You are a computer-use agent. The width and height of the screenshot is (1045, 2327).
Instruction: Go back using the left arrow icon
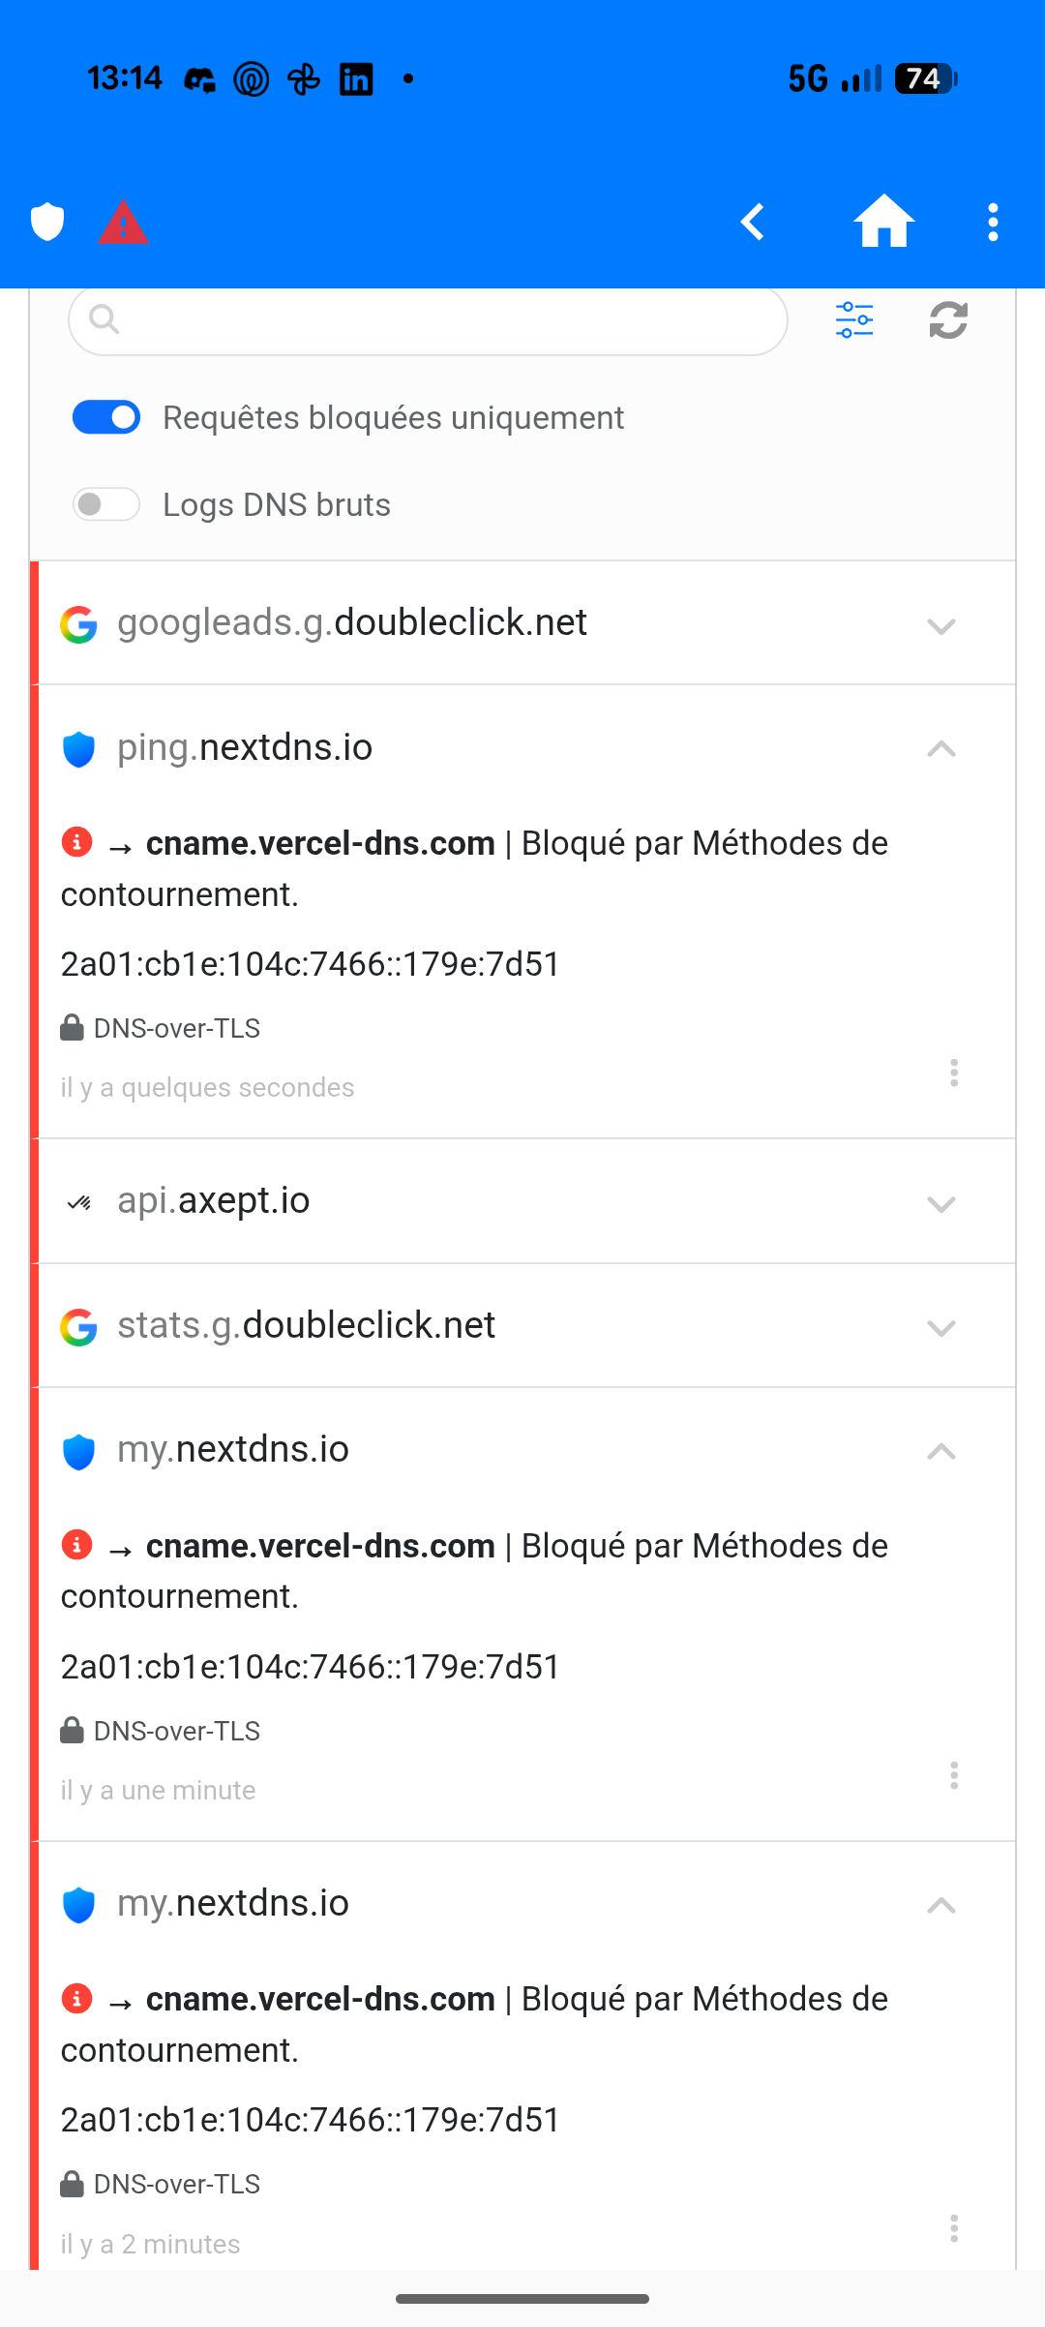click(x=753, y=222)
